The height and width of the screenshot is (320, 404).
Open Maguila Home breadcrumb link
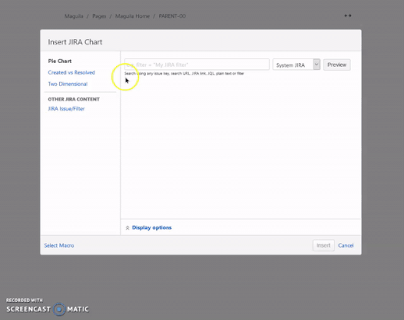(133, 16)
